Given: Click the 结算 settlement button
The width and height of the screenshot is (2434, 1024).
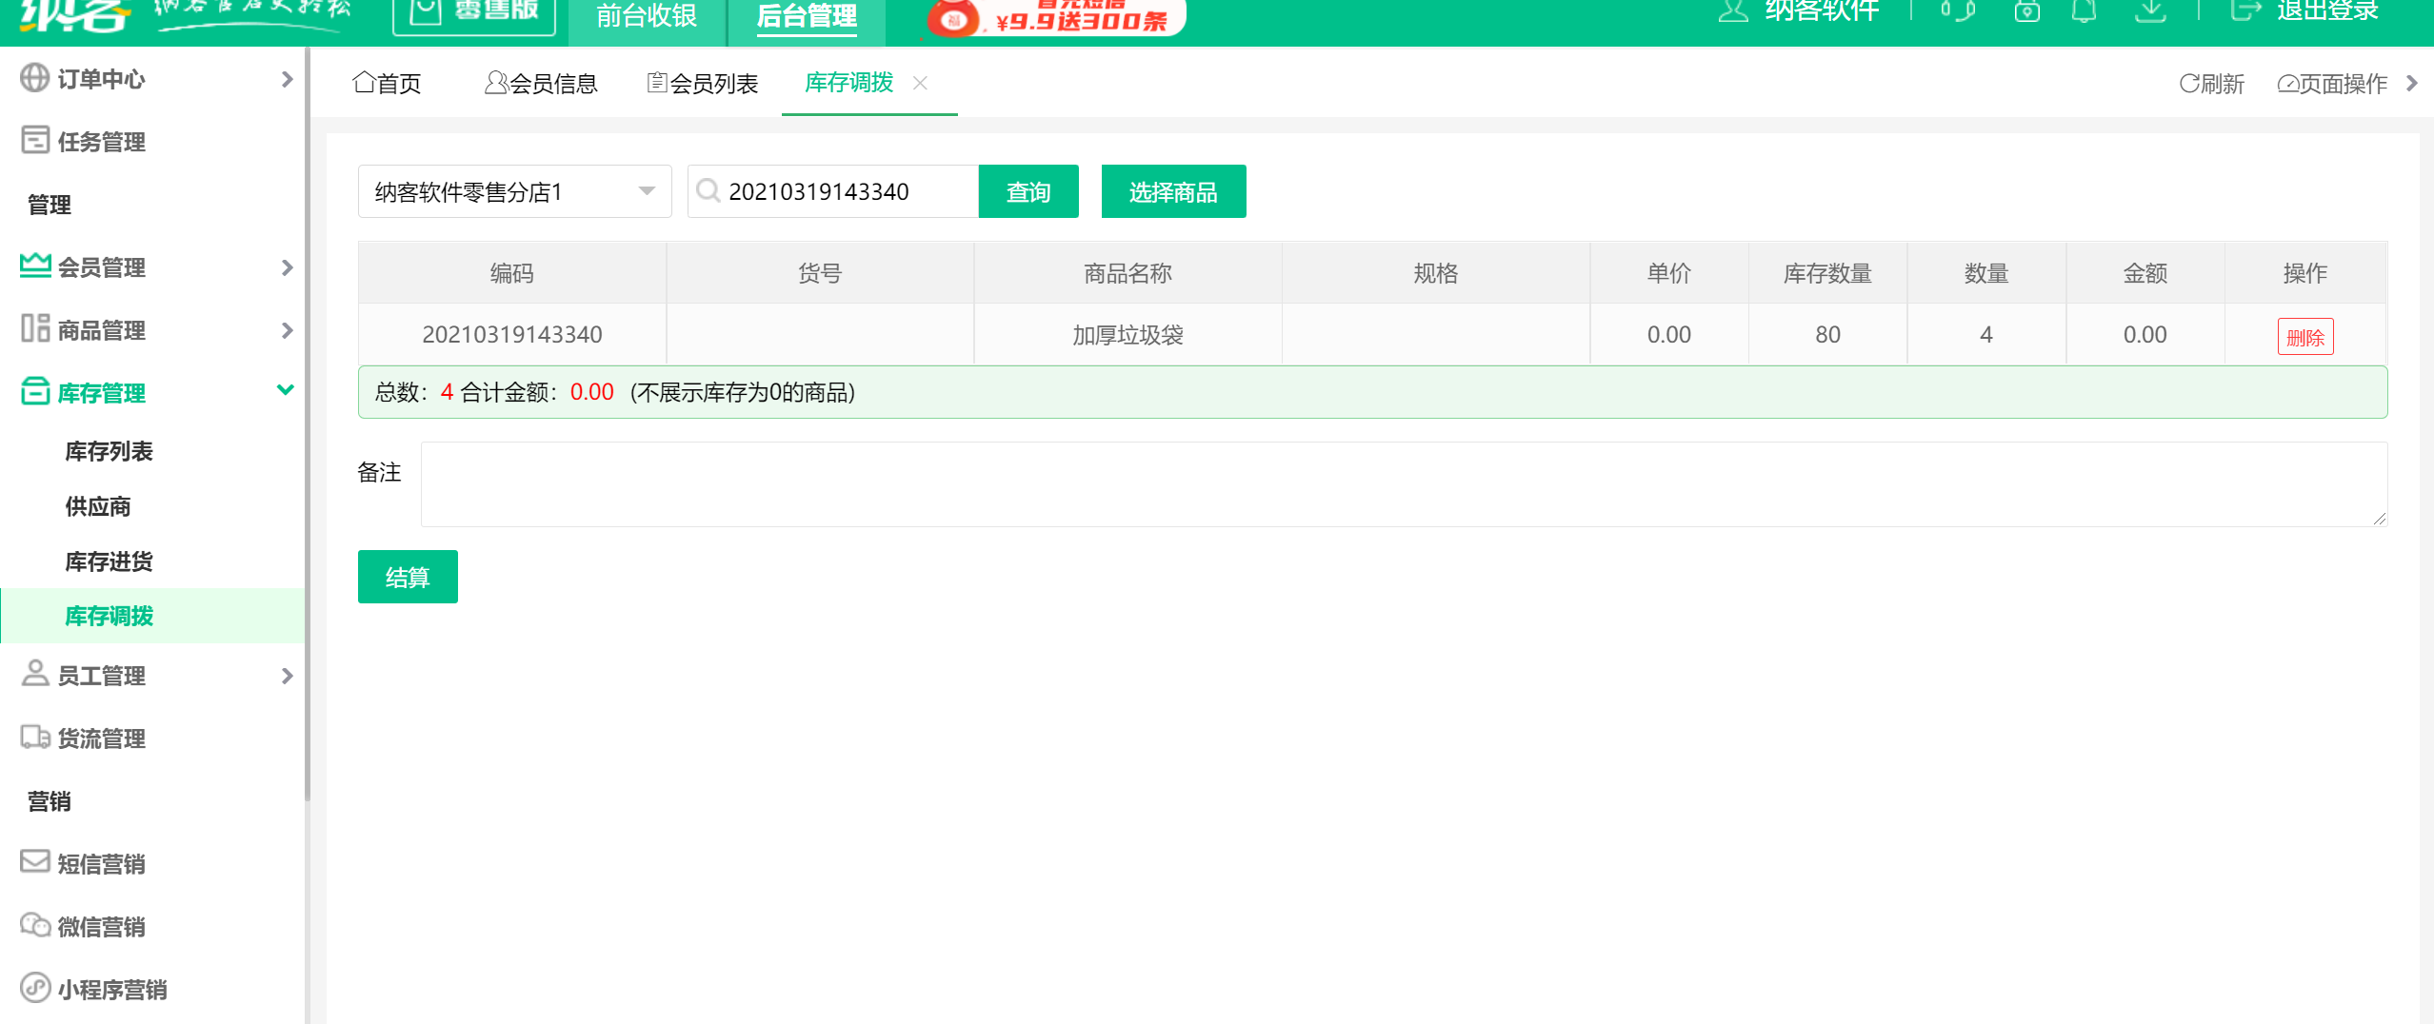Looking at the screenshot, I should (x=408, y=576).
